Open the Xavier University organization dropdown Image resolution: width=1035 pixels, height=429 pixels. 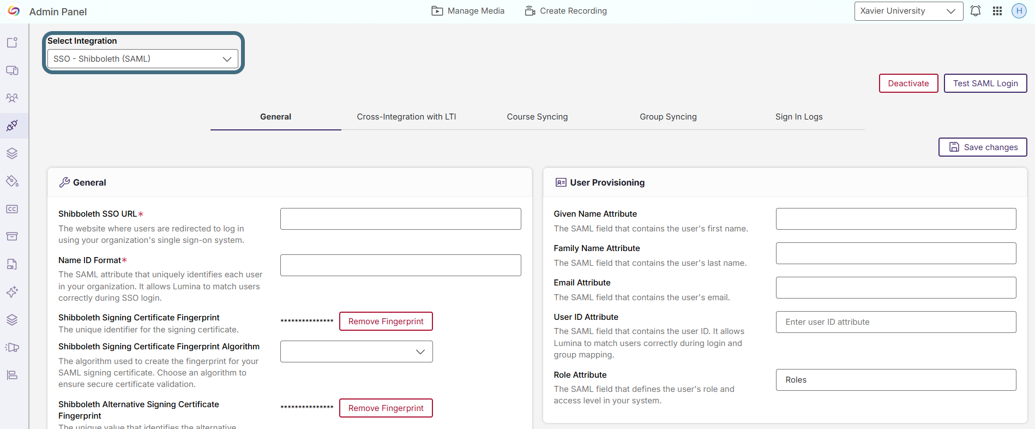point(908,11)
